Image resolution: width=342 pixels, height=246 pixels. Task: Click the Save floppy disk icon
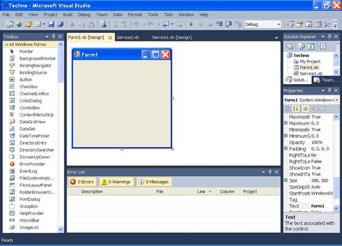pos(51,24)
